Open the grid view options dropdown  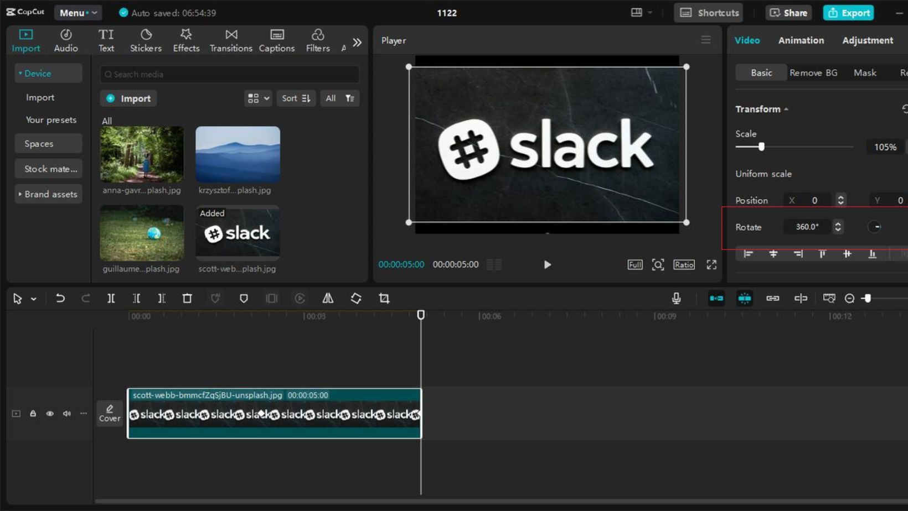click(258, 98)
